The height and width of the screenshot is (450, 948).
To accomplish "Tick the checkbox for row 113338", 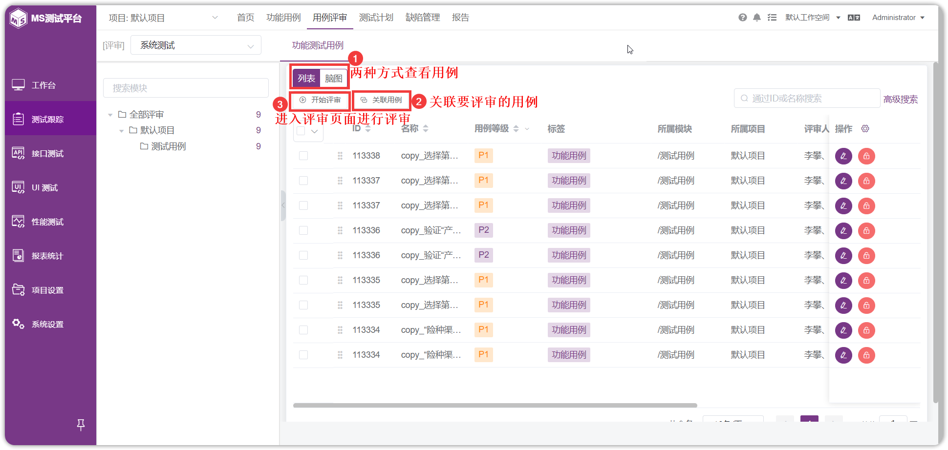I will 303,156.
